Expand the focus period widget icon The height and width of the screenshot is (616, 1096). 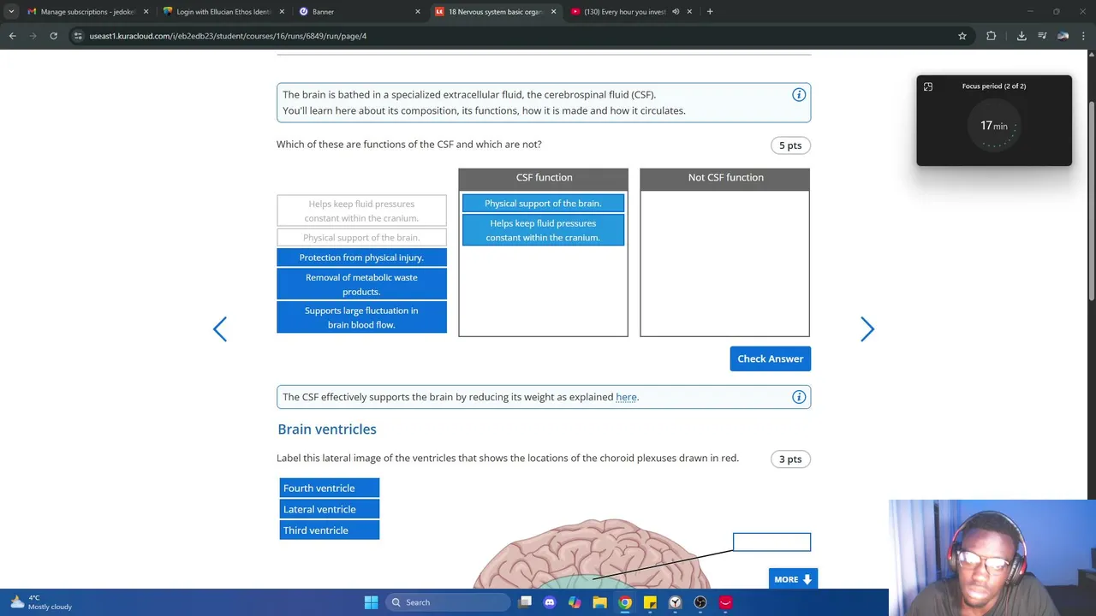coord(928,86)
